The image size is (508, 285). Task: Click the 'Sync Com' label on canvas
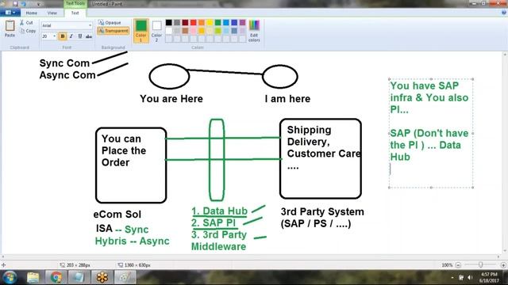tap(64, 63)
